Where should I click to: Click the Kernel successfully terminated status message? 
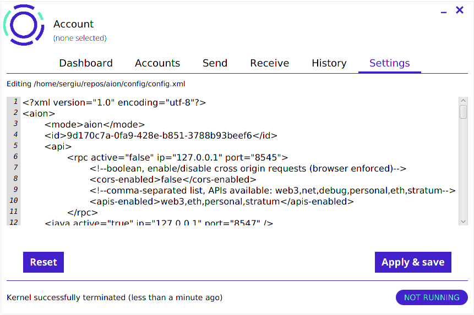(115, 297)
